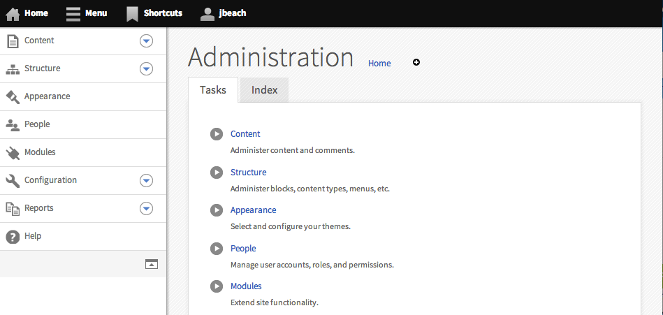The height and width of the screenshot is (315, 663).
Task: Click the arrow bullet beside People task
Action: point(217,249)
